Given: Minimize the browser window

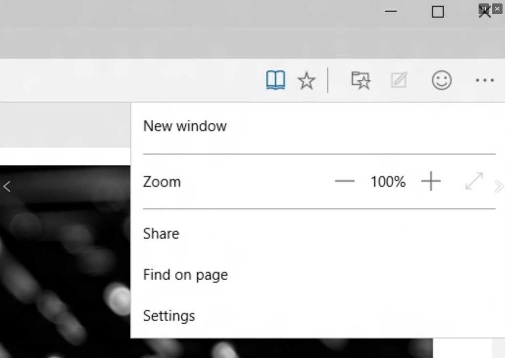Looking at the screenshot, I should coord(391,11).
